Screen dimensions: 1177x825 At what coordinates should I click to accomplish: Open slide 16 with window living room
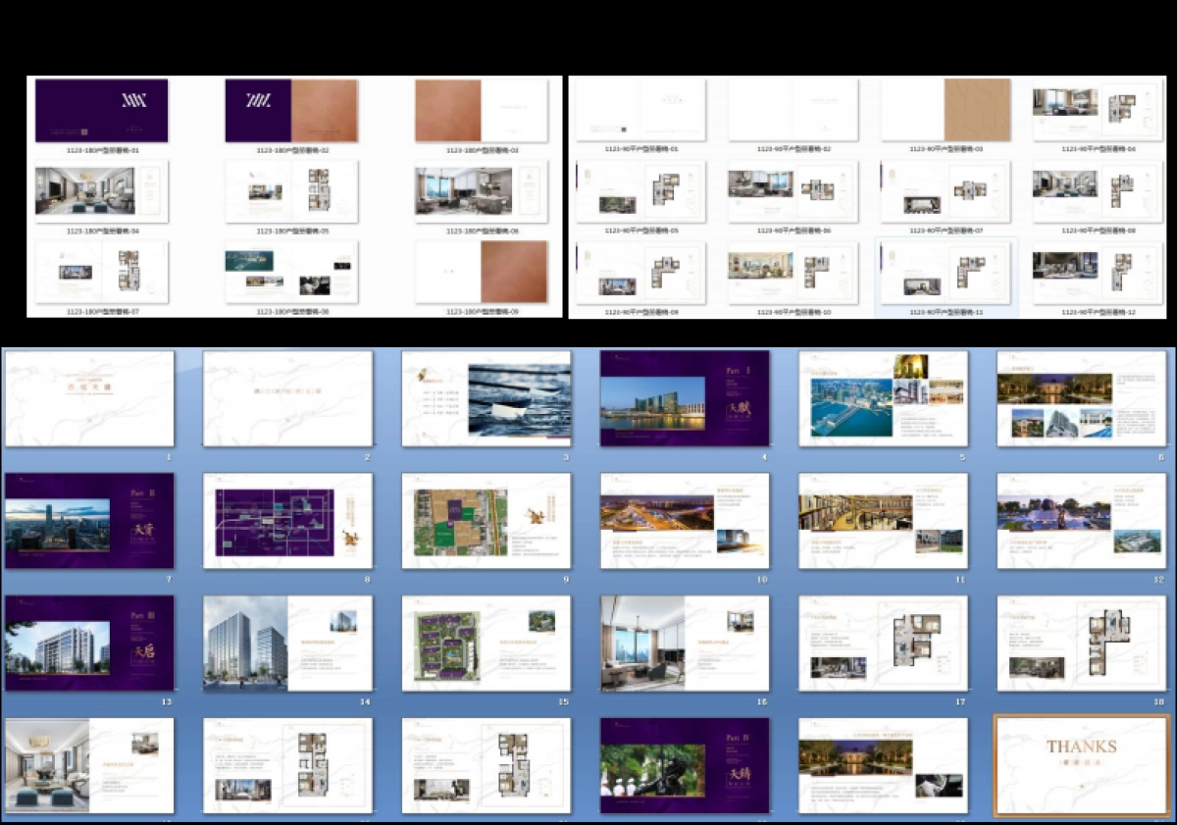(x=685, y=643)
